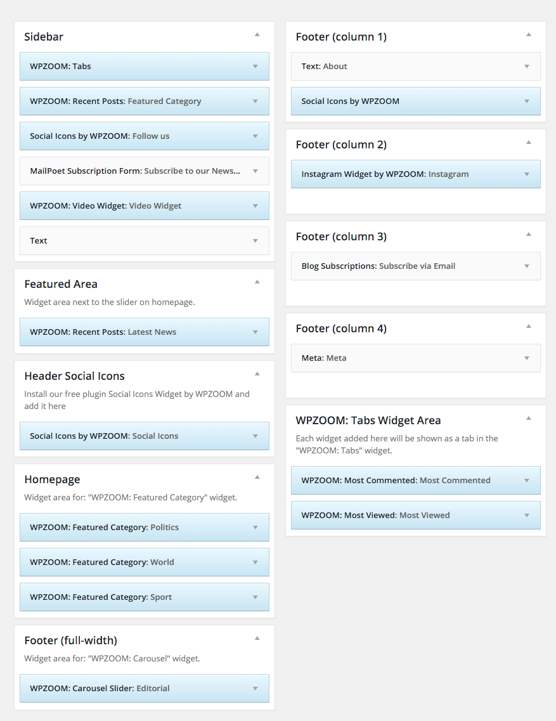
Task: Click the "Footer (column 3)" heading
Action: click(341, 237)
